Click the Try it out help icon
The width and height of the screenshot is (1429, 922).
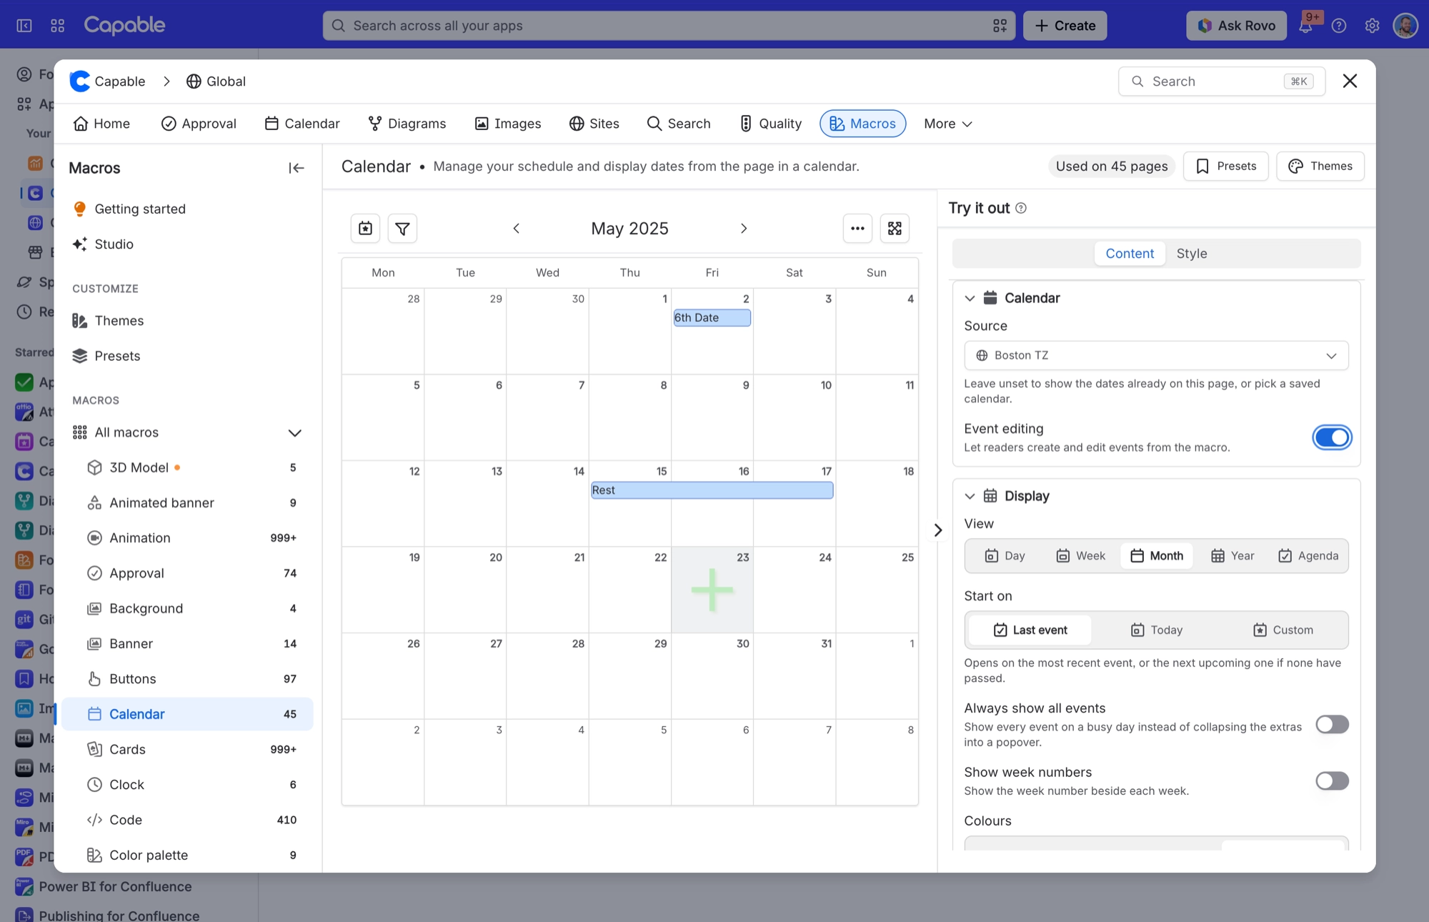[1021, 208]
